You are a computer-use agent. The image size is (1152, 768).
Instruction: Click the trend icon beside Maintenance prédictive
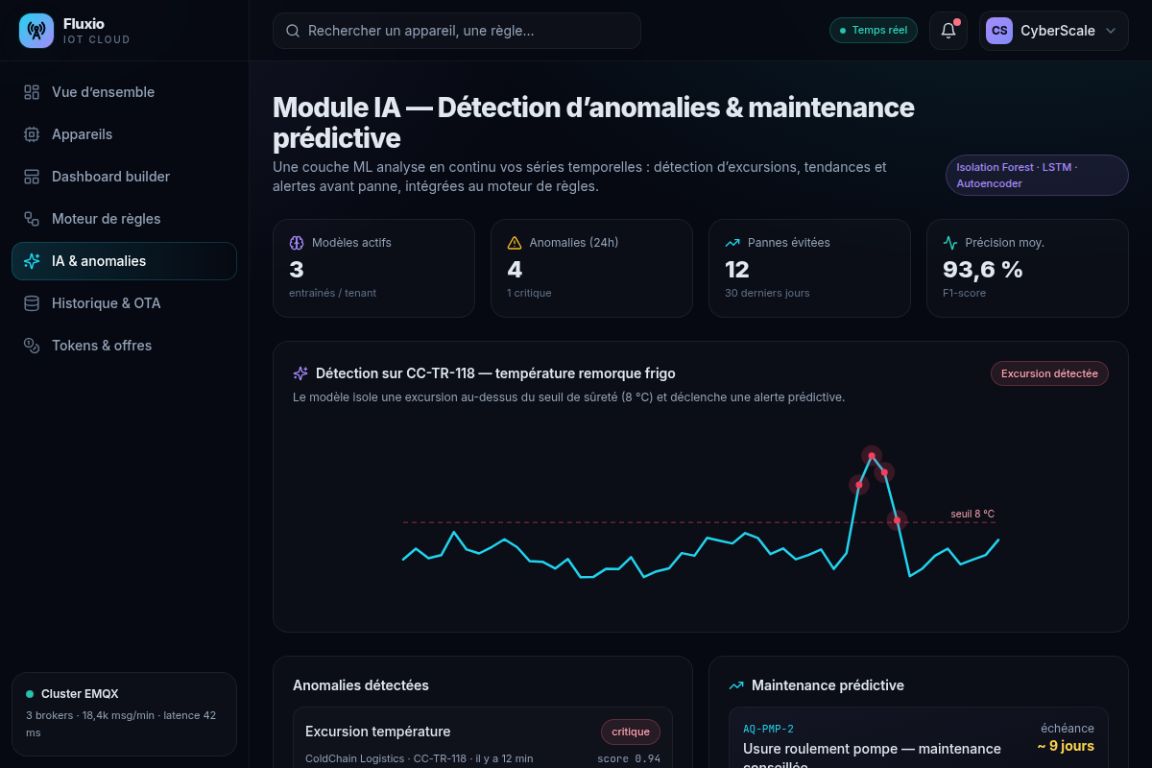[x=736, y=685]
